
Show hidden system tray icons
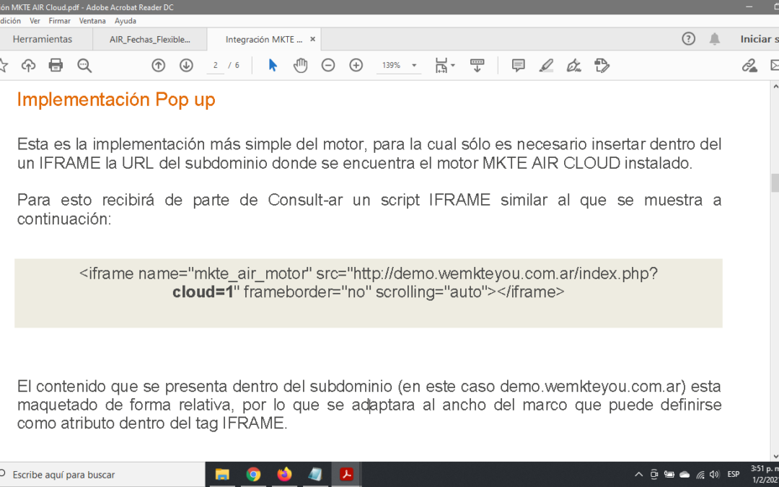[x=639, y=475]
